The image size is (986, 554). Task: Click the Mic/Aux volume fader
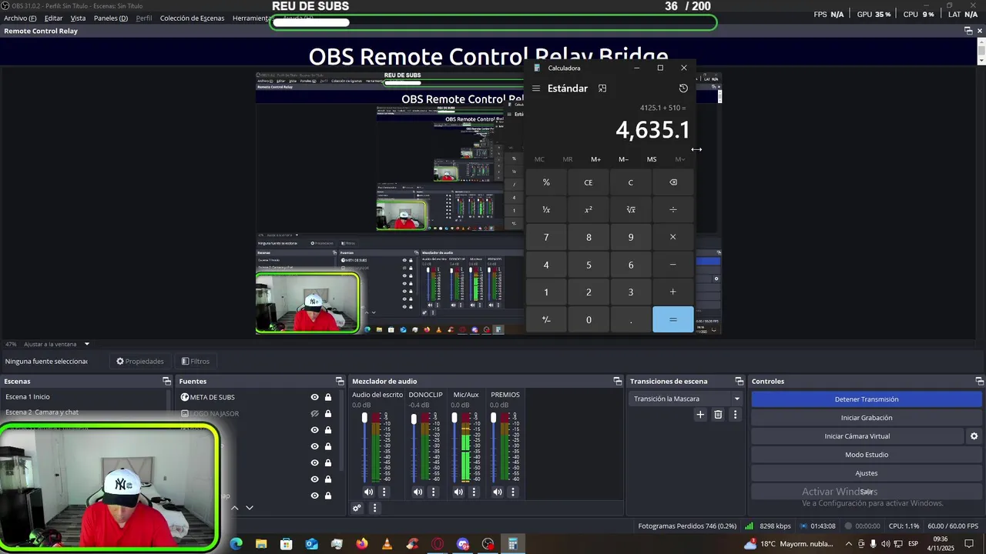(454, 419)
